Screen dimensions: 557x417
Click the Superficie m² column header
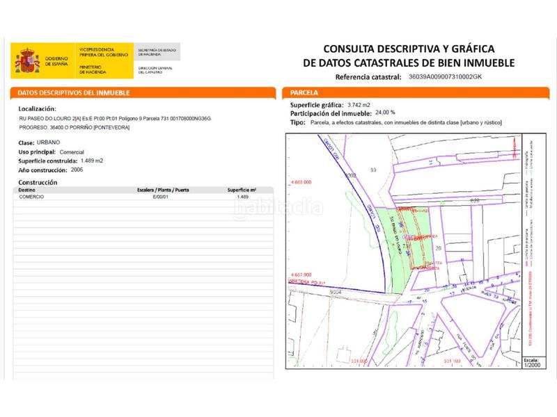242,189
